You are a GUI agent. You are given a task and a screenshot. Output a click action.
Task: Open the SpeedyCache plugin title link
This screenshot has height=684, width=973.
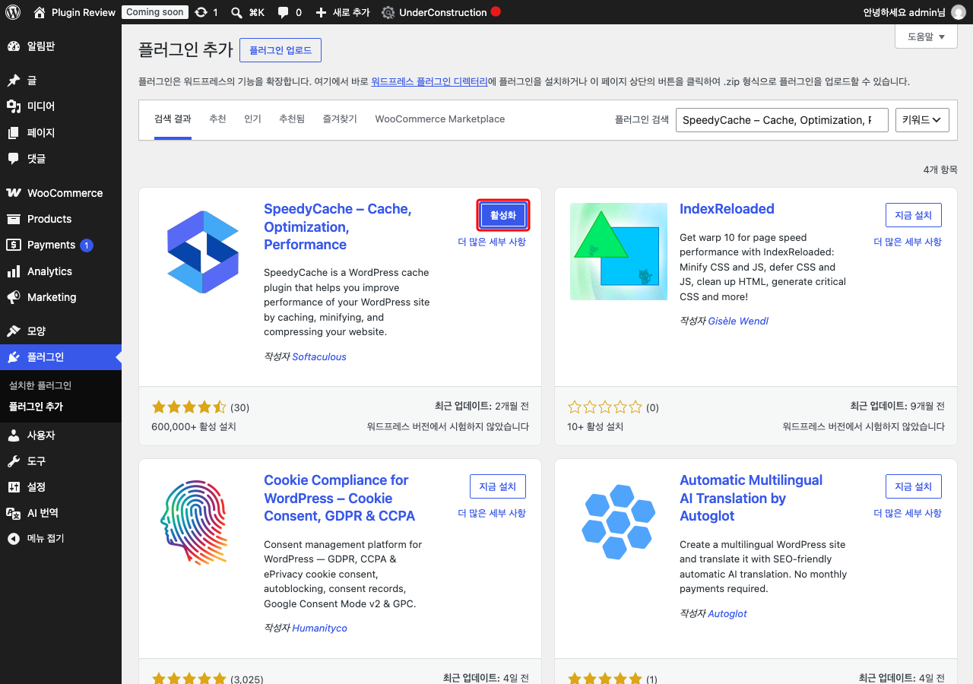(338, 226)
